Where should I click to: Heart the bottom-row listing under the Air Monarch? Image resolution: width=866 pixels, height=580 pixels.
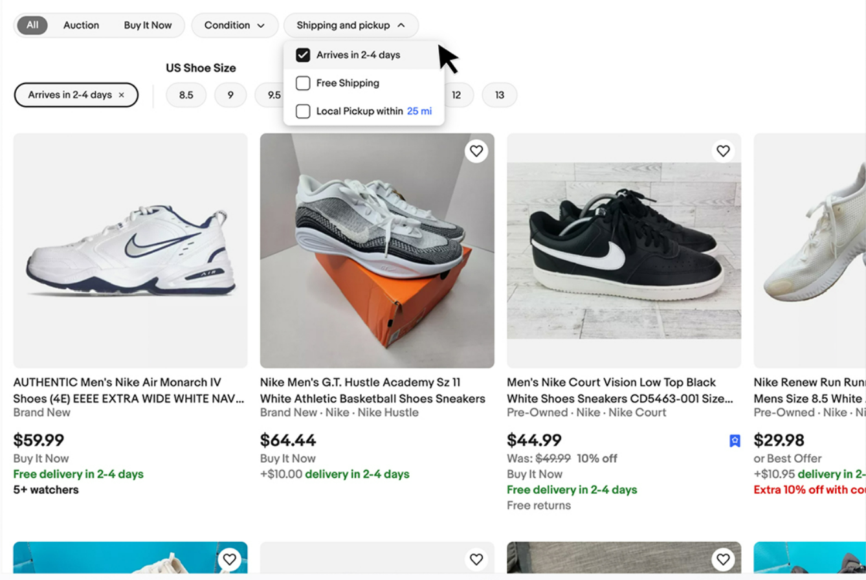click(229, 559)
